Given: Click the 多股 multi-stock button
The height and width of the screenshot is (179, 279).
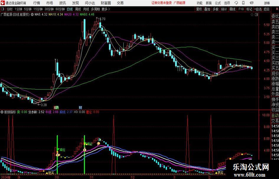Looking at the screenshot, I should point(216,9).
